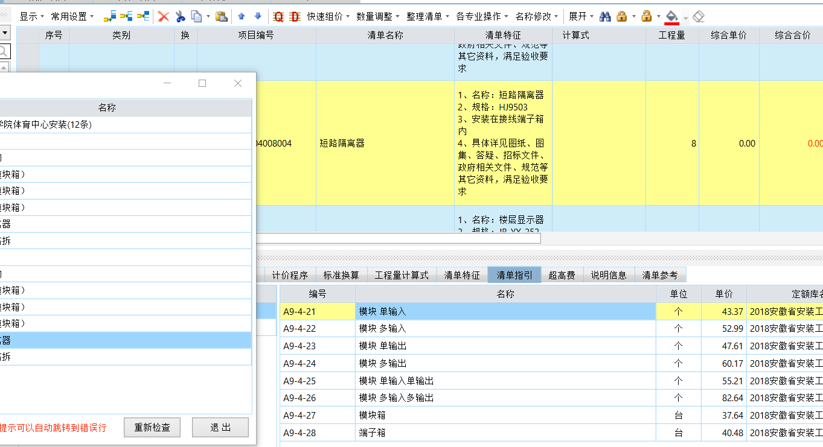
Task: Click the second green-arrow insert icon
Action: coord(127,16)
